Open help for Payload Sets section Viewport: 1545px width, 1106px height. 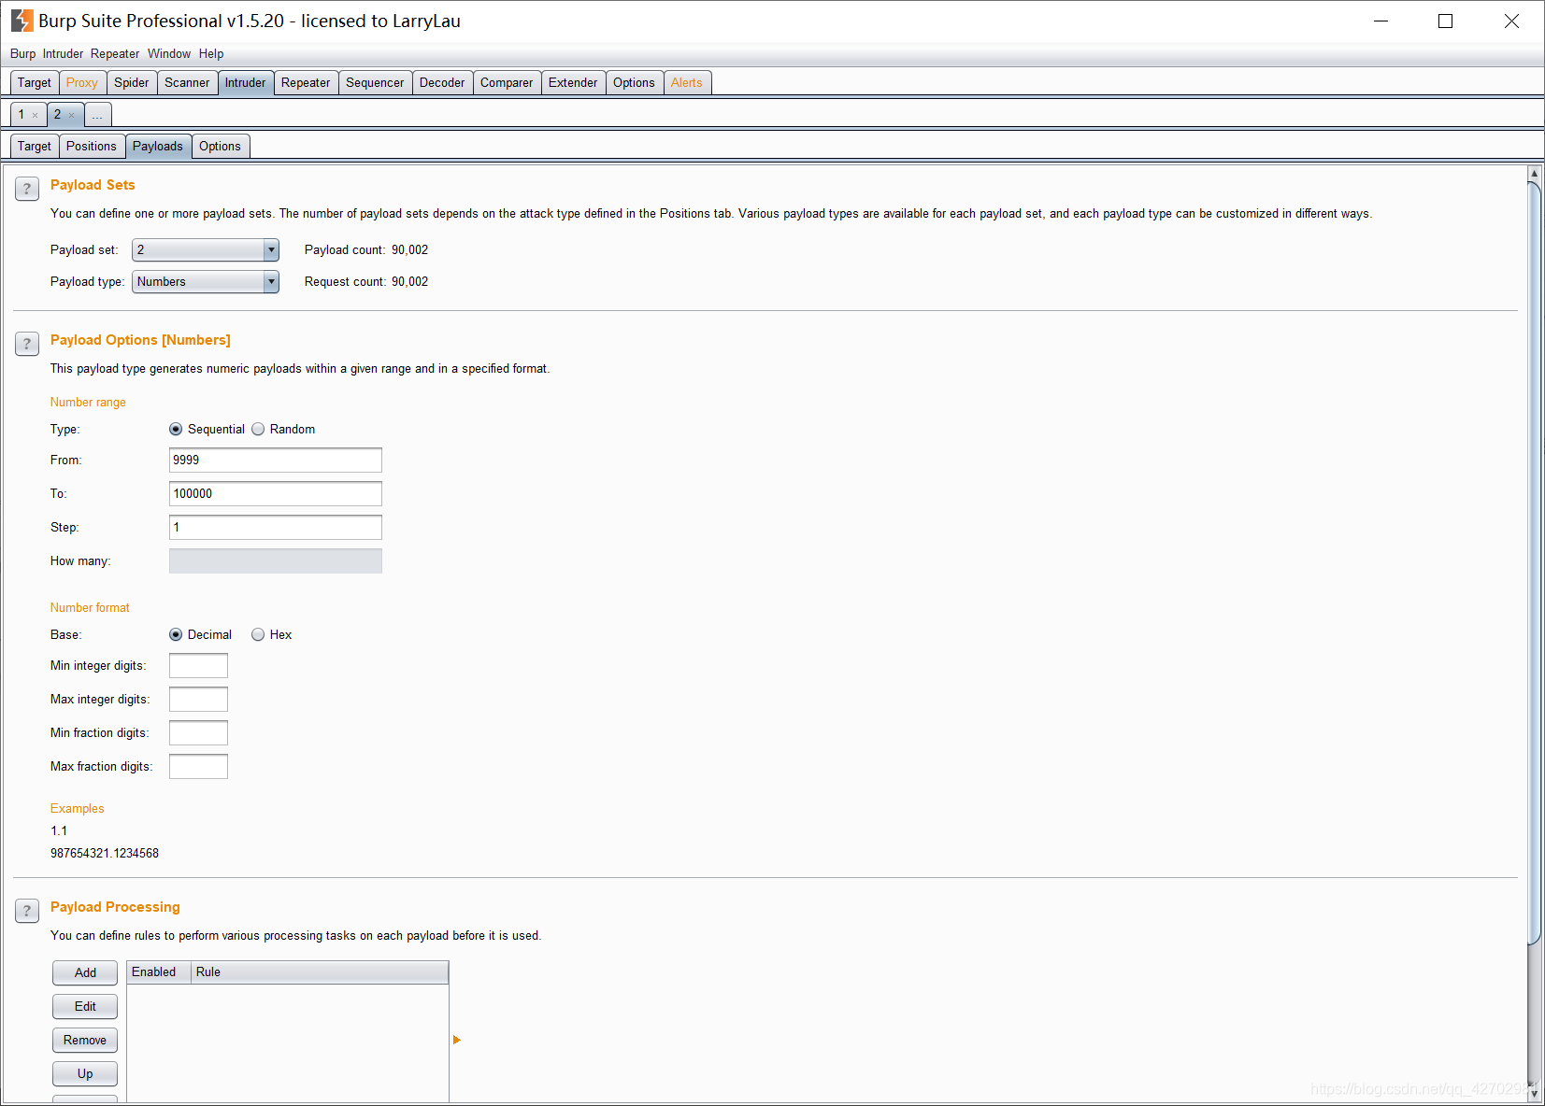click(27, 189)
